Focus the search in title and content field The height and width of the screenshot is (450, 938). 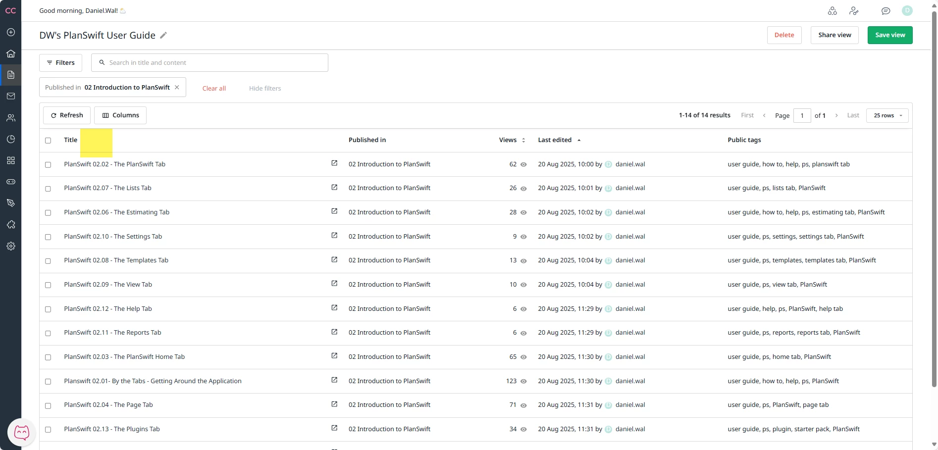(x=209, y=62)
